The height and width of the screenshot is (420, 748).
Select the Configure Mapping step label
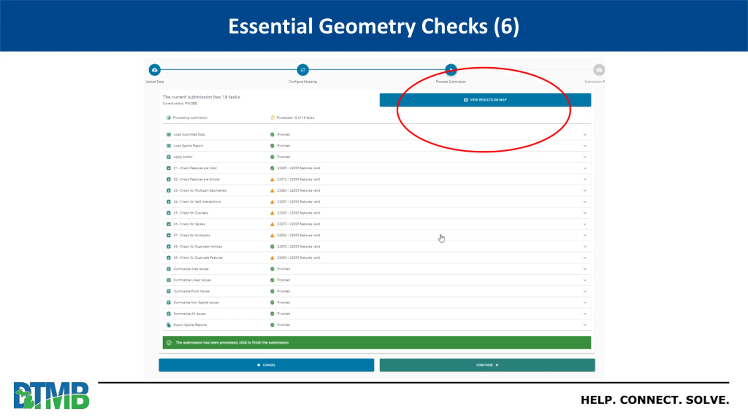tap(303, 82)
